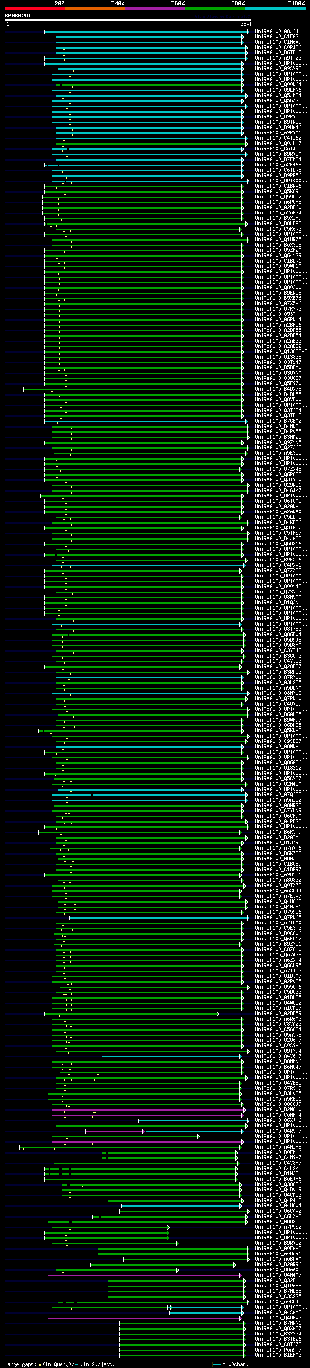
Task: Open hit UniRef100_A9TT23
Action: point(278,58)
